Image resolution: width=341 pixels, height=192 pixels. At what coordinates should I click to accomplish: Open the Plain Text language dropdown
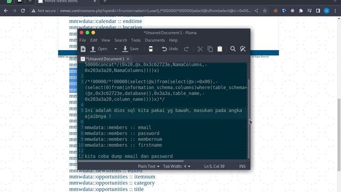[x=149, y=166]
